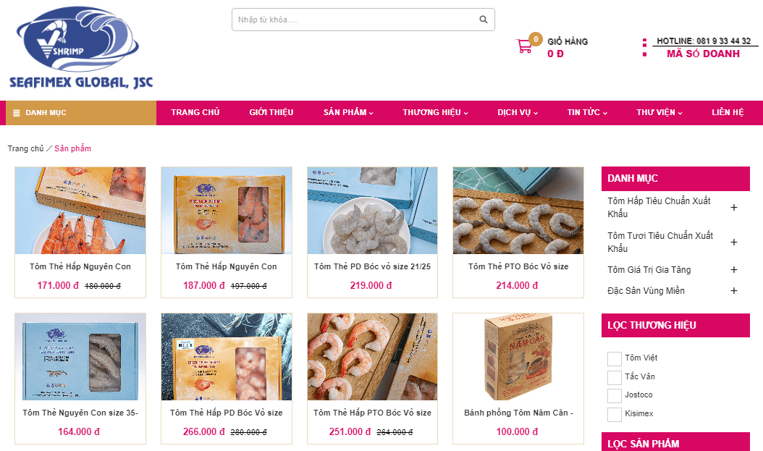Tick the Tắc Vân brand checkbox
The width and height of the screenshot is (763, 451).
[614, 377]
